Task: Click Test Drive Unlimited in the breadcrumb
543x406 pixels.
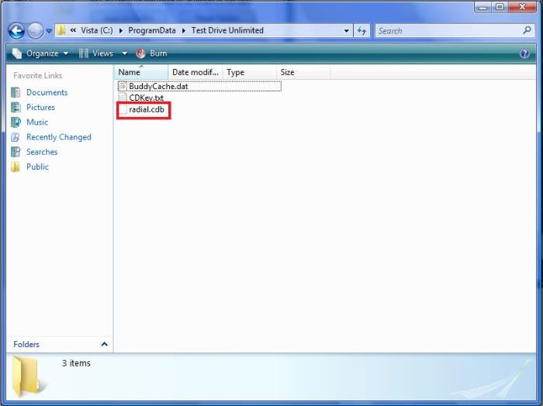Action: click(x=227, y=30)
